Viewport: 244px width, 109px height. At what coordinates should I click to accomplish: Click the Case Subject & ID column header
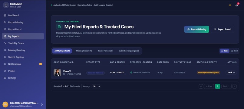click(64, 62)
